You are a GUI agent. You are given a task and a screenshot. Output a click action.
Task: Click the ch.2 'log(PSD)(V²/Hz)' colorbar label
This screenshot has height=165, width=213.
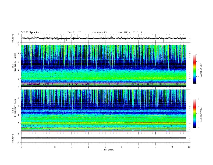click(201, 115)
